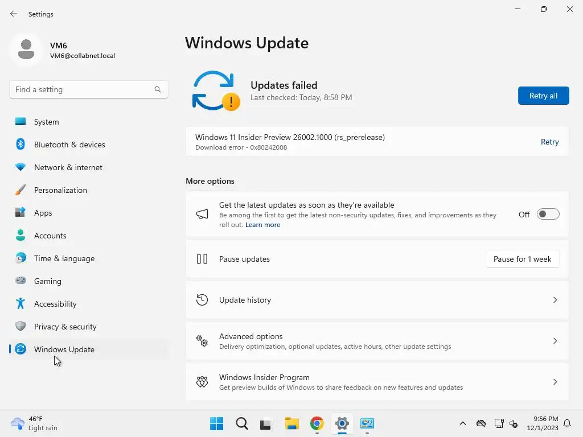The image size is (583, 437).
Task: Select System in the settings sidebar
Action: (88, 122)
